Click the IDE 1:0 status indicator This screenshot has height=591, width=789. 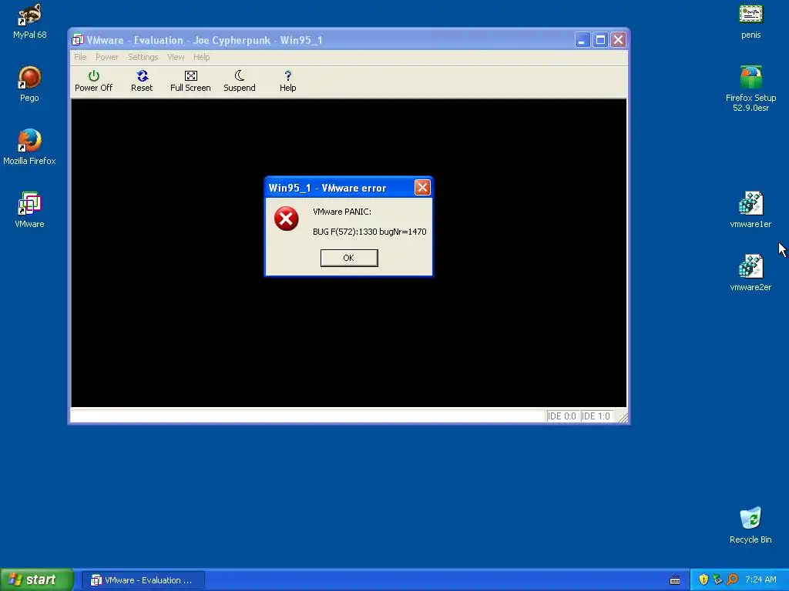(x=596, y=416)
